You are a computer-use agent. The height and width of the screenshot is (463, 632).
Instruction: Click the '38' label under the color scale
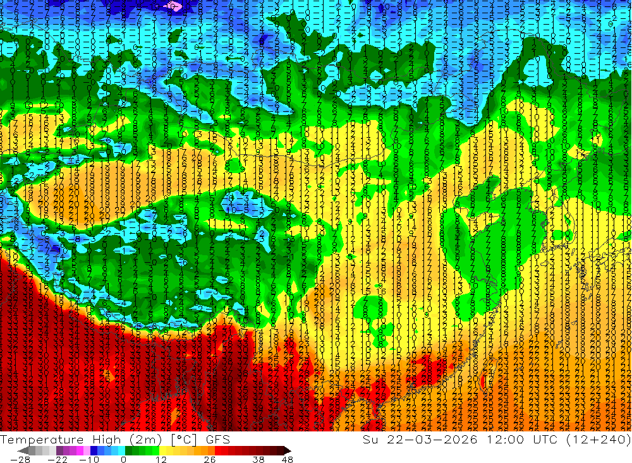258,459
